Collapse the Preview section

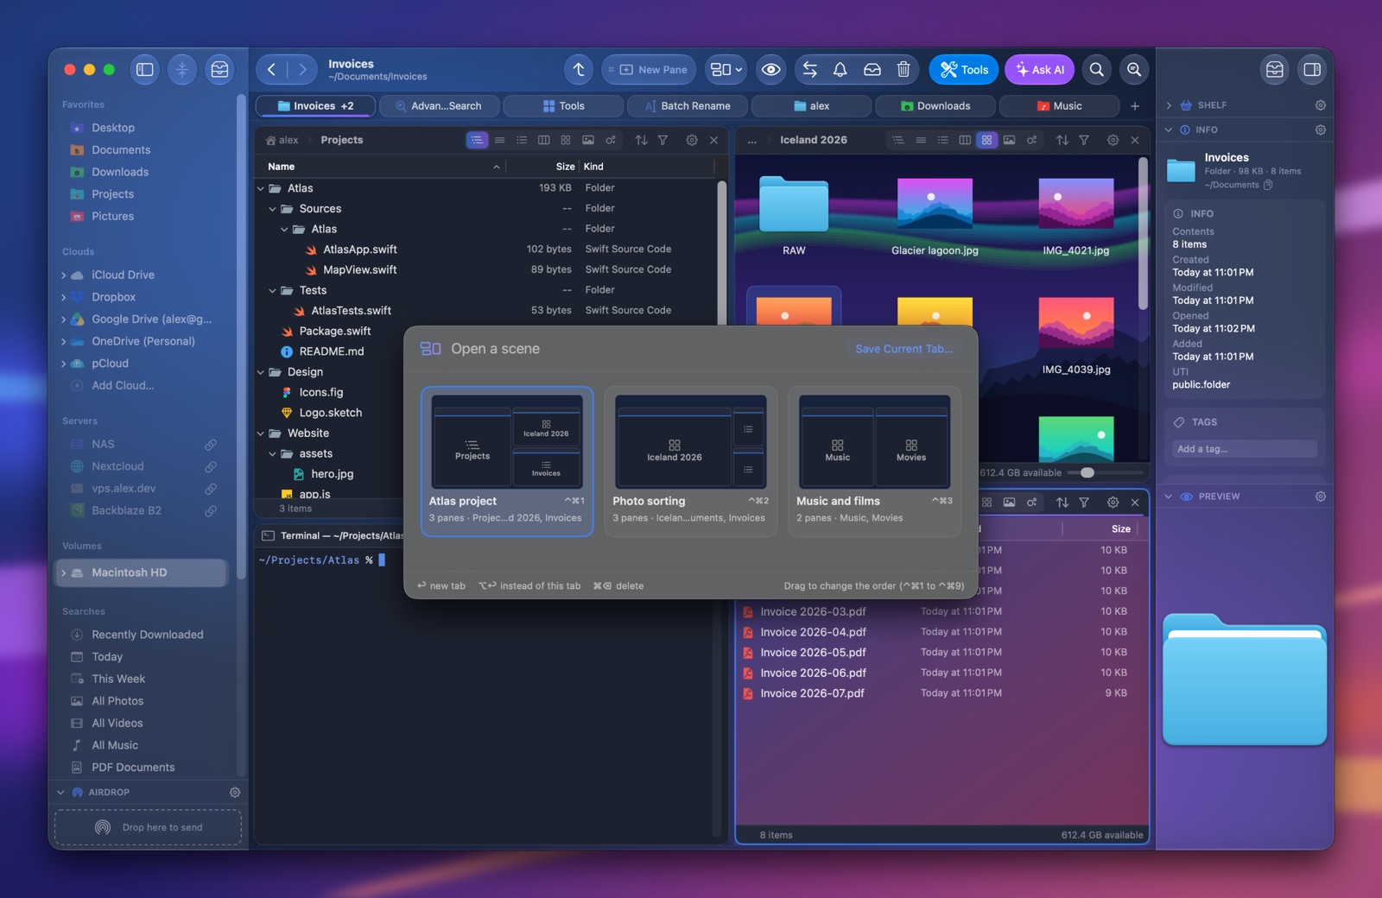coord(1169,496)
